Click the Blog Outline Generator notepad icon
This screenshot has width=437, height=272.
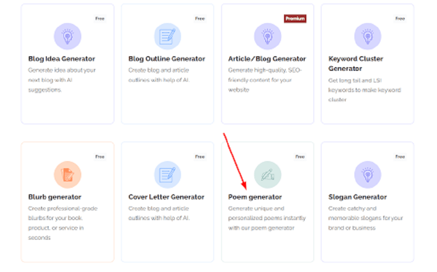(167, 36)
